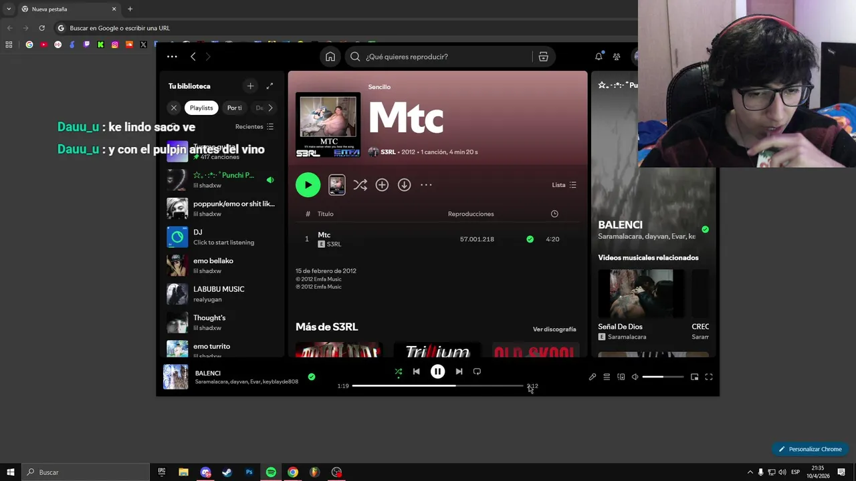Skip to next track
The width and height of the screenshot is (856, 481).
(459, 371)
